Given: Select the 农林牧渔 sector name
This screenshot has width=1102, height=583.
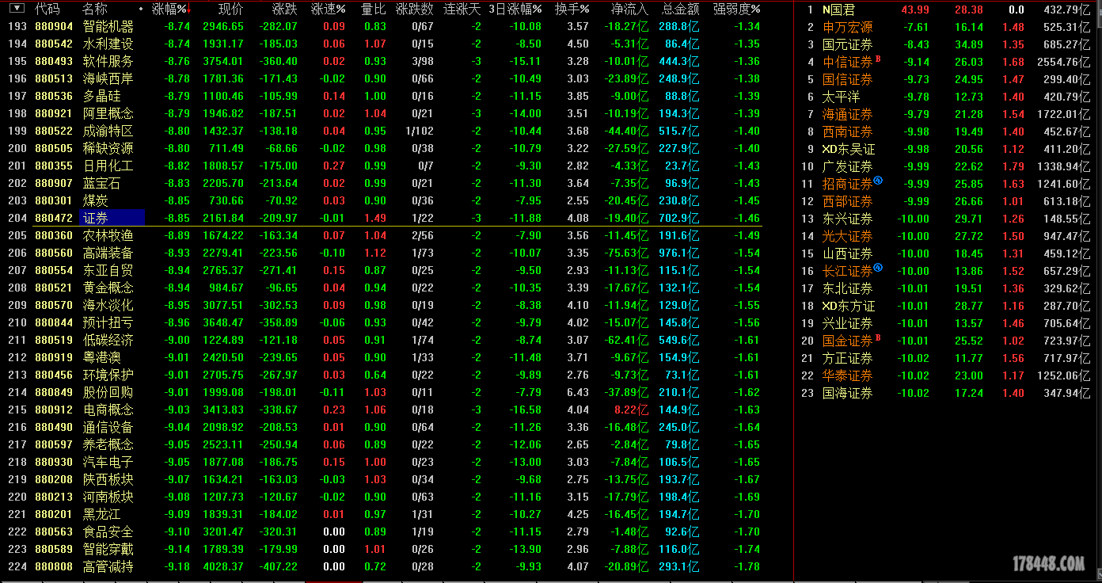Looking at the screenshot, I should (x=108, y=235).
